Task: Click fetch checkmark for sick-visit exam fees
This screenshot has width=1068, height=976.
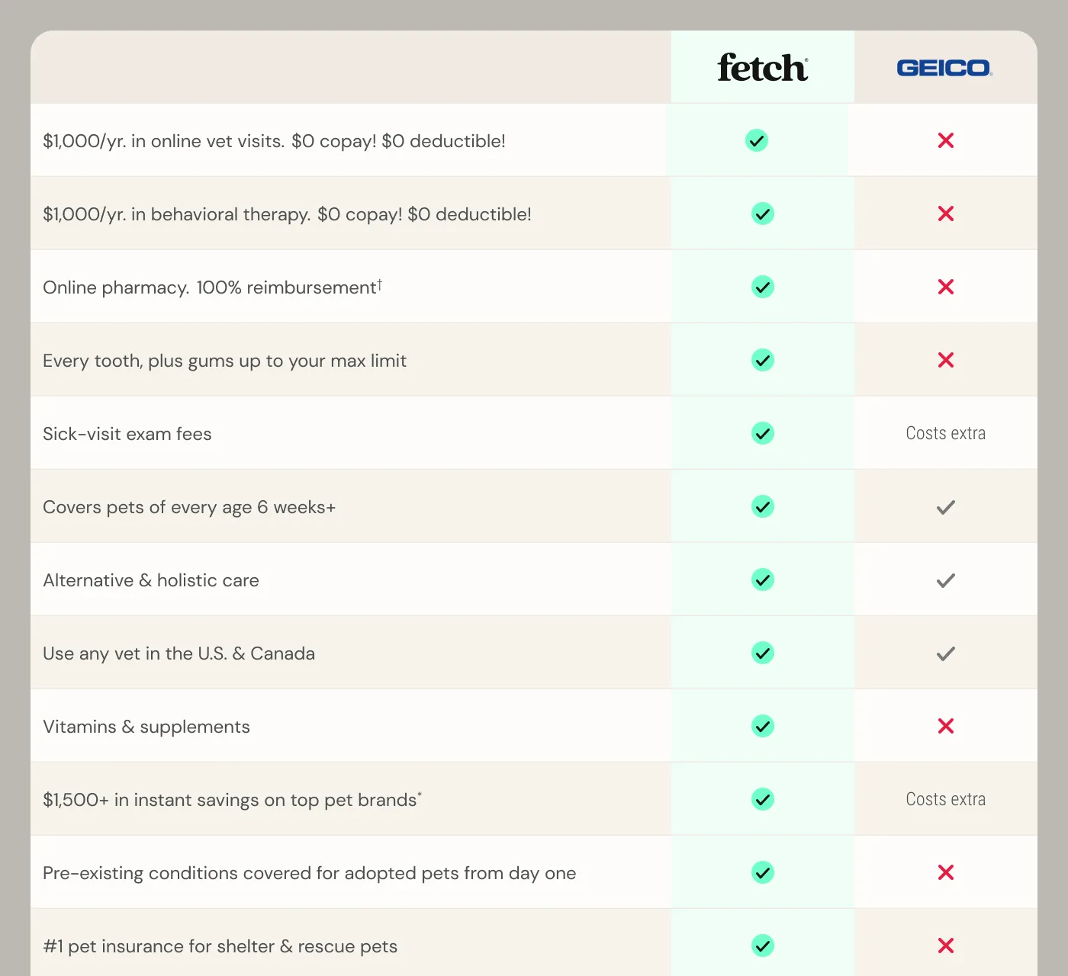Action: (x=763, y=433)
